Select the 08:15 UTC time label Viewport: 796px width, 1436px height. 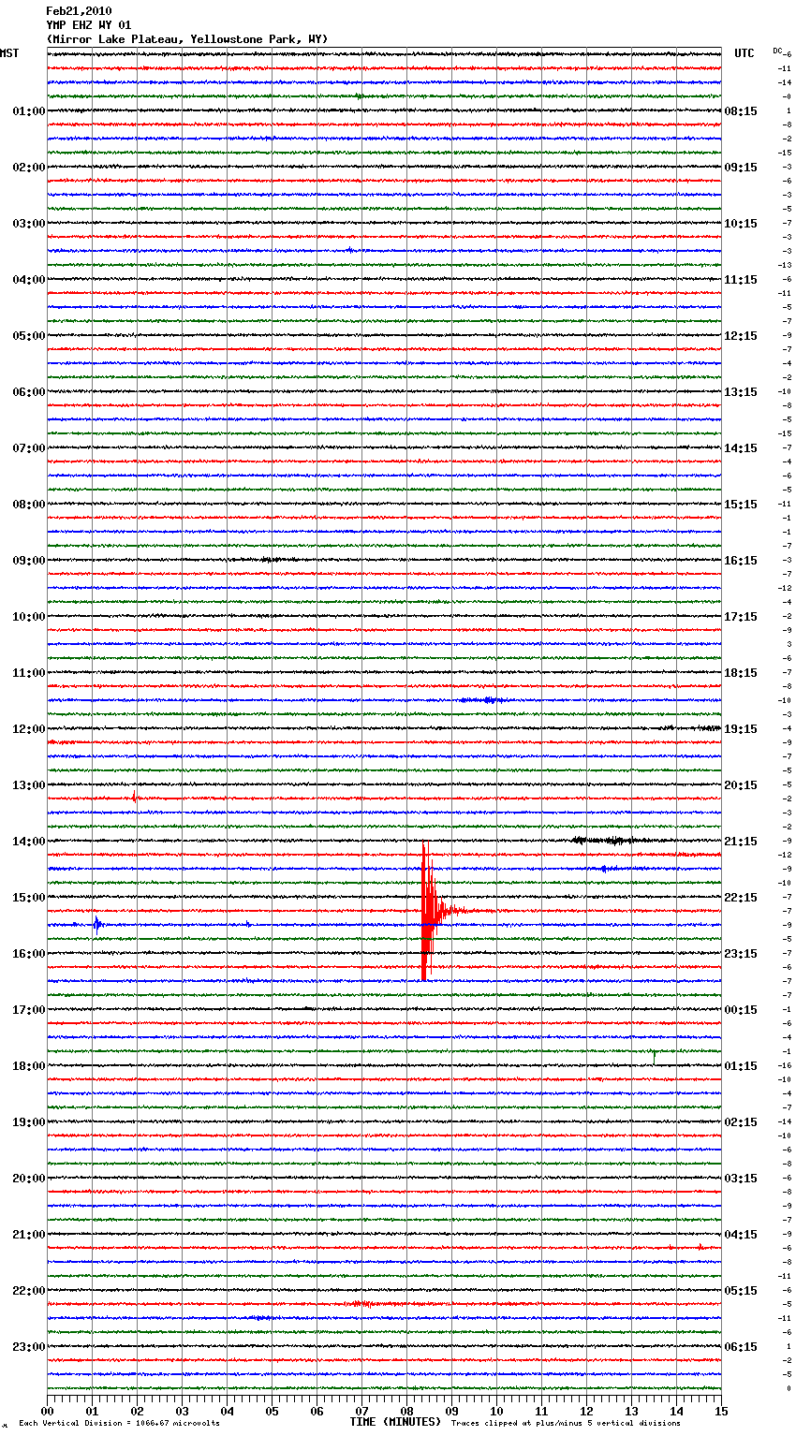741,111
